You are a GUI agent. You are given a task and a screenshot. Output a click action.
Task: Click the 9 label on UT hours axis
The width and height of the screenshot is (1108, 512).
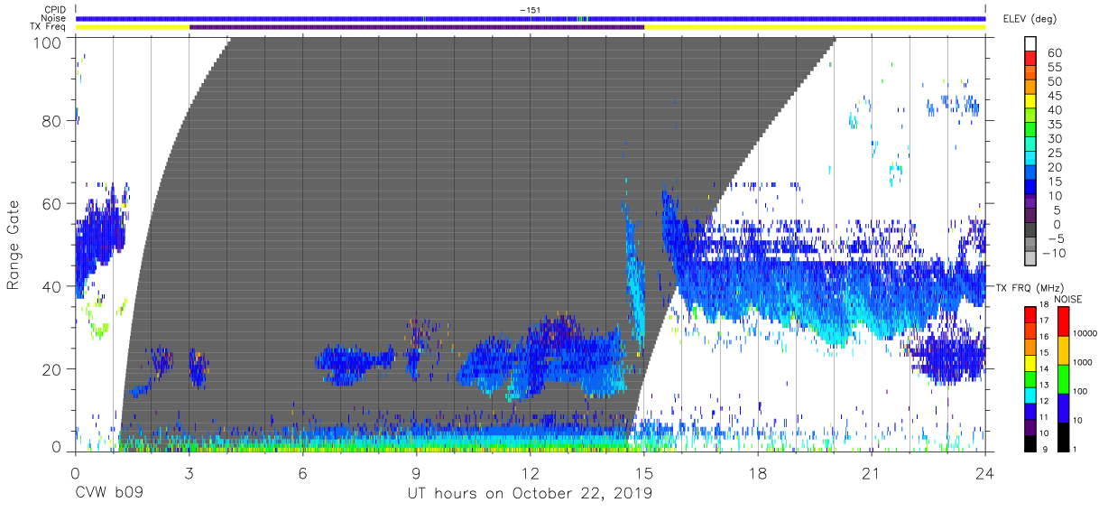pyautogui.click(x=416, y=472)
